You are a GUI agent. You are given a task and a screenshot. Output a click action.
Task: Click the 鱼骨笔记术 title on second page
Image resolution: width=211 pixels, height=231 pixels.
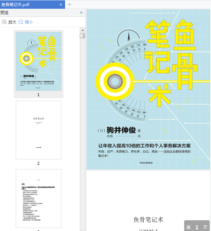[148, 220]
